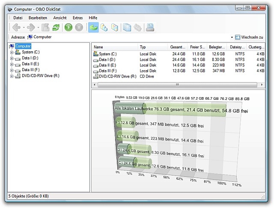Open the Extras menu

[x=77, y=18]
